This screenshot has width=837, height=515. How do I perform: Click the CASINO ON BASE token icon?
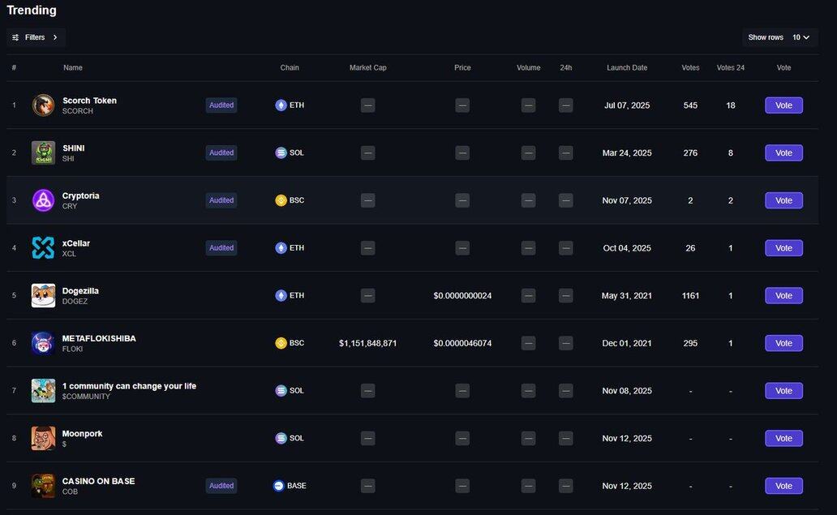click(43, 486)
